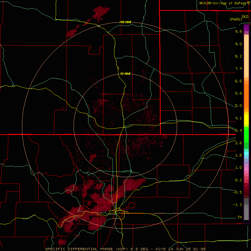Click the [PHAS] legend label
Image resolution: width=251 pixels, height=251 pixels.
click(x=236, y=19)
